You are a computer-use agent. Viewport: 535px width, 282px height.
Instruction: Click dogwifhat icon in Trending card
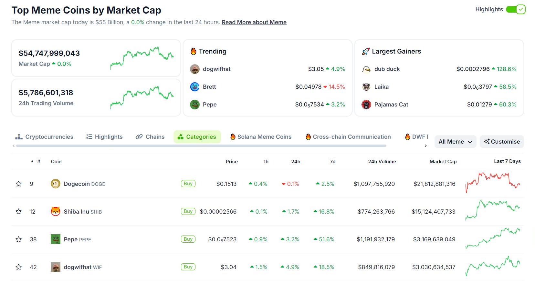point(195,69)
